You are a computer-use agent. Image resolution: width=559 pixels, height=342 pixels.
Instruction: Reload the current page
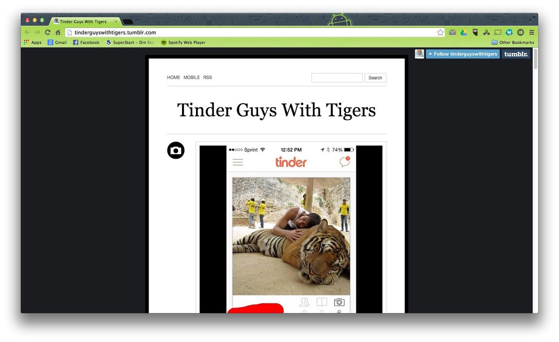pos(48,32)
